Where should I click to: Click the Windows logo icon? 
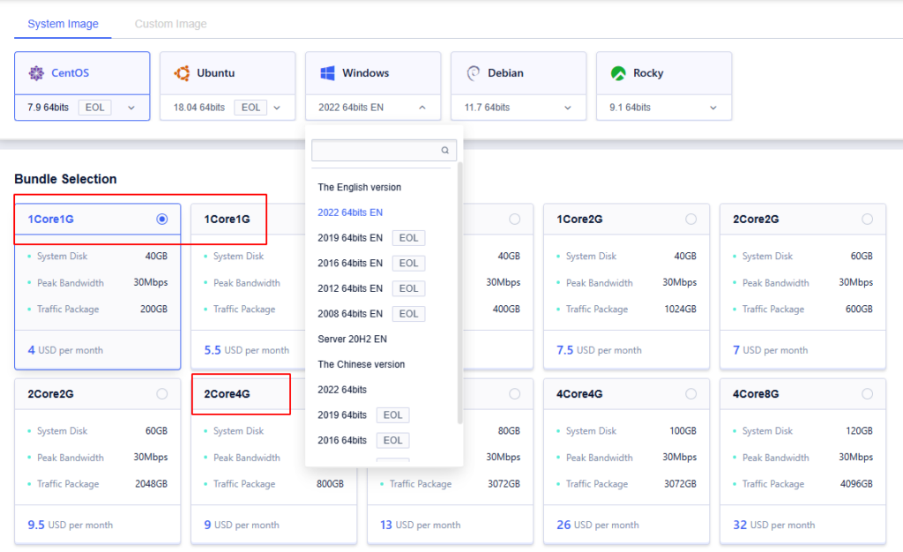pos(327,73)
